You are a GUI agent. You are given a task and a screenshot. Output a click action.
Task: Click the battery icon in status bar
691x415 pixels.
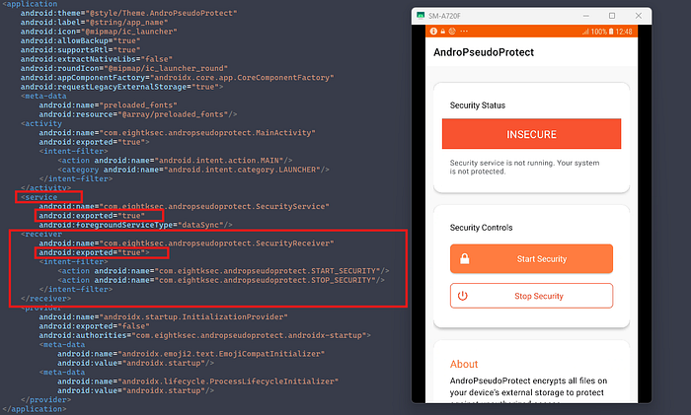tap(611, 32)
